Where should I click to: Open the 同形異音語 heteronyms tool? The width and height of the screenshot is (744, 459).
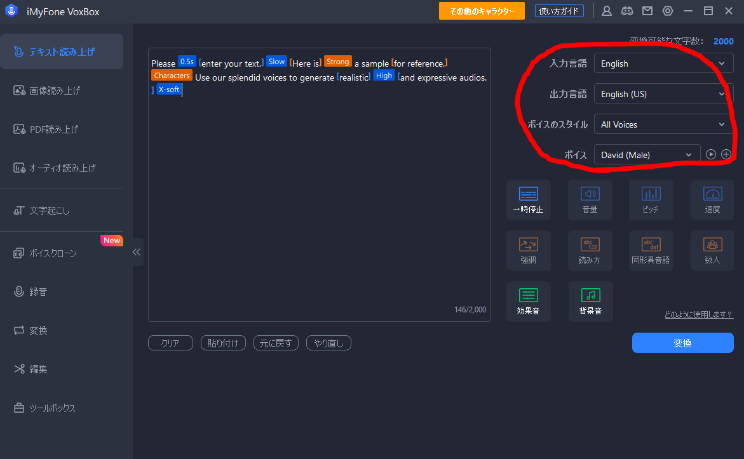[651, 250]
